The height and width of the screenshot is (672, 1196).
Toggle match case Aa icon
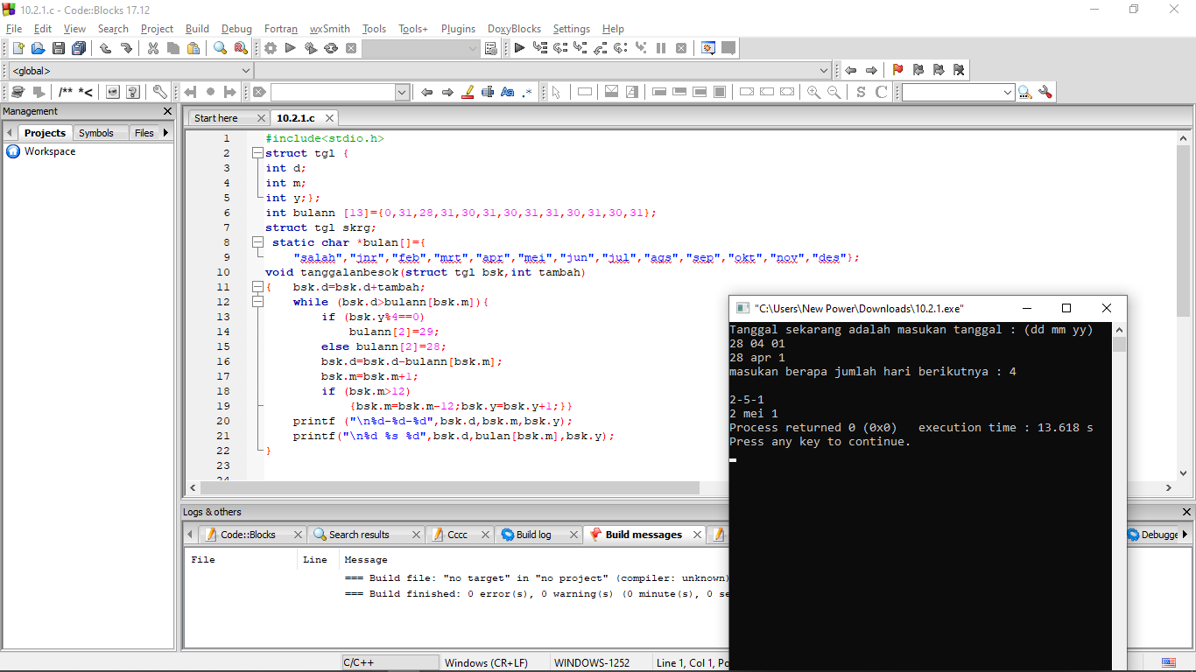point(508,92)
